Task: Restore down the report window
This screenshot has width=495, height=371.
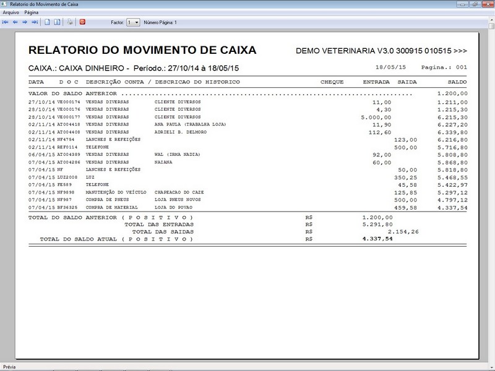Action: point(475,4)
